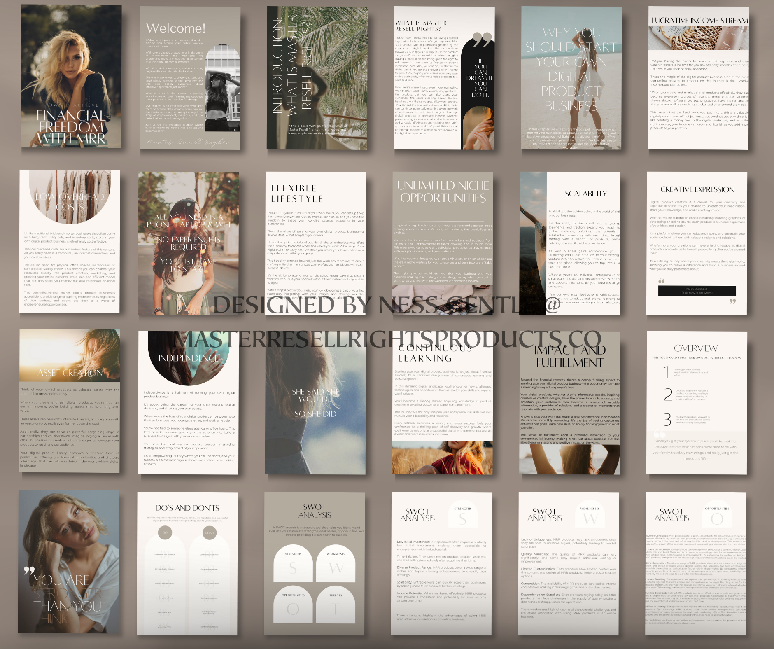The width and height of the screenshot is (774, 649).
Task: Click the Scalability page thumbnail
Action: coord(570,243)
